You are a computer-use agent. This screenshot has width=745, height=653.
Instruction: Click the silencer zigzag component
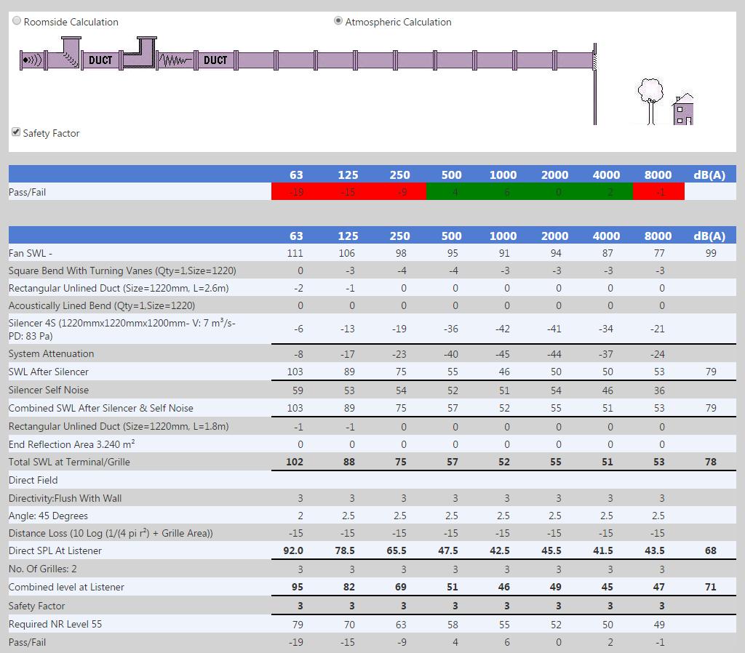coord(175,60)
